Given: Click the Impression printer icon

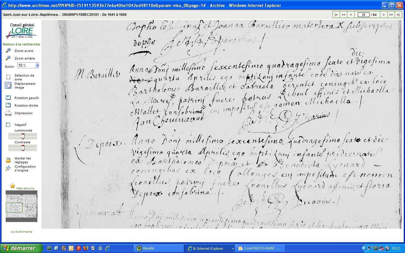Looking at the screenshot, I should [8, 113].
